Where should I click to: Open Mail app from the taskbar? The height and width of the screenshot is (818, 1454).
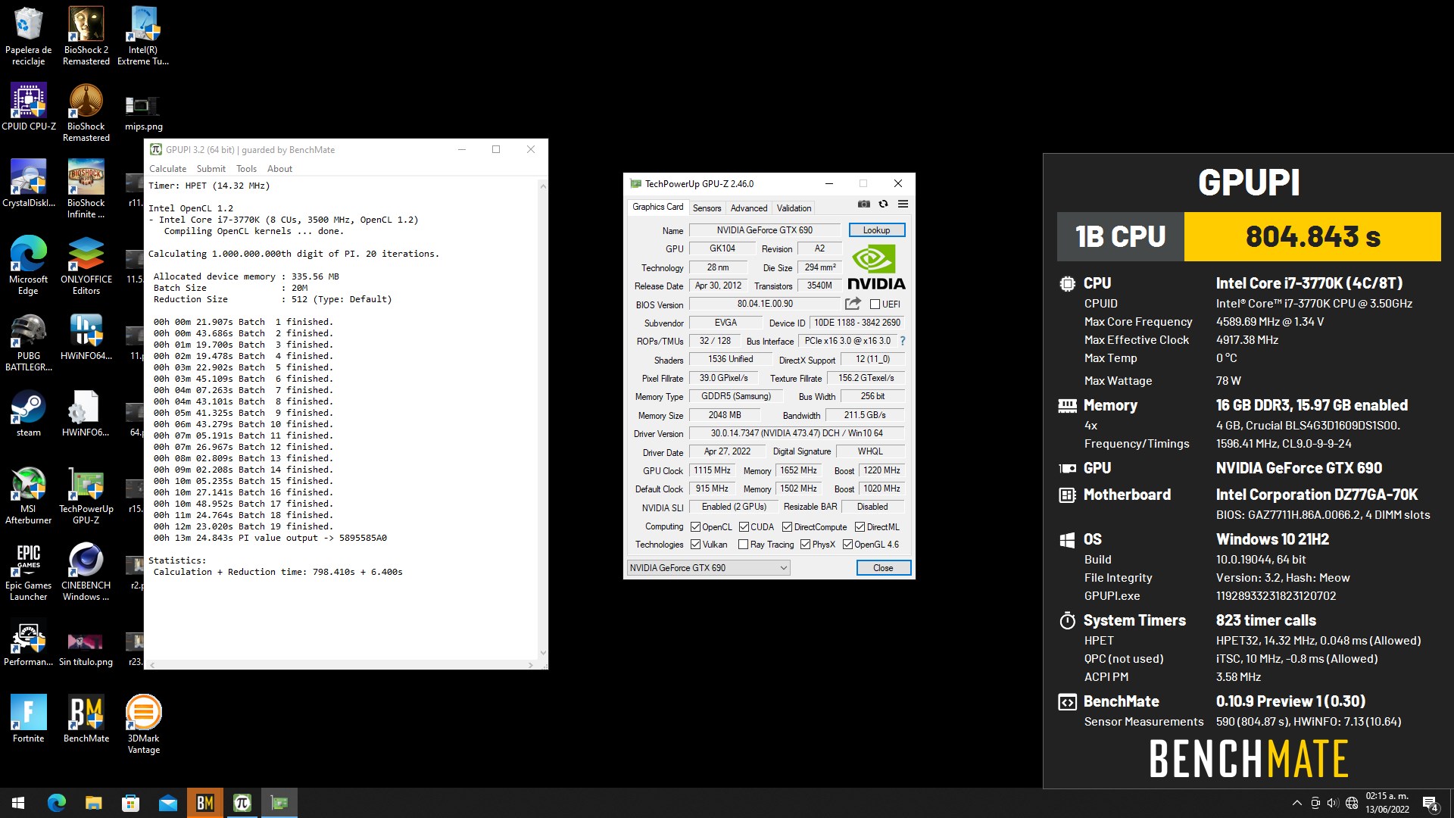pos(167,803)
